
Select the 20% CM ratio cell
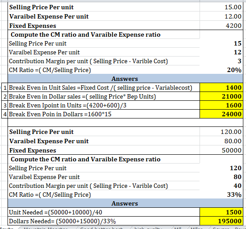coord(221,70)
